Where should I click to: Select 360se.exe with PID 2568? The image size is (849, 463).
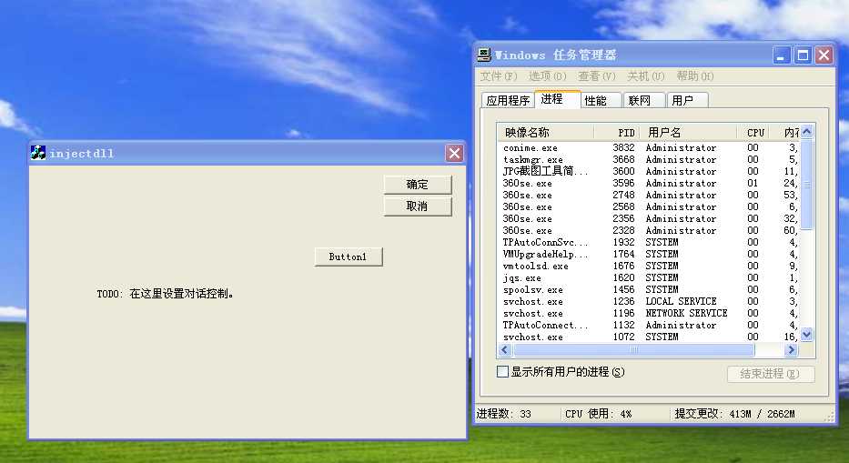pyautogui.click(x=649, y=206)
